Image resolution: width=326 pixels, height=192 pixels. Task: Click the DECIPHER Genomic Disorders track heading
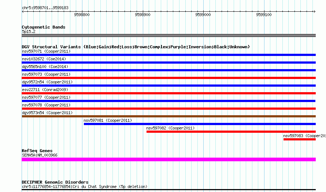tap(55, 182)
